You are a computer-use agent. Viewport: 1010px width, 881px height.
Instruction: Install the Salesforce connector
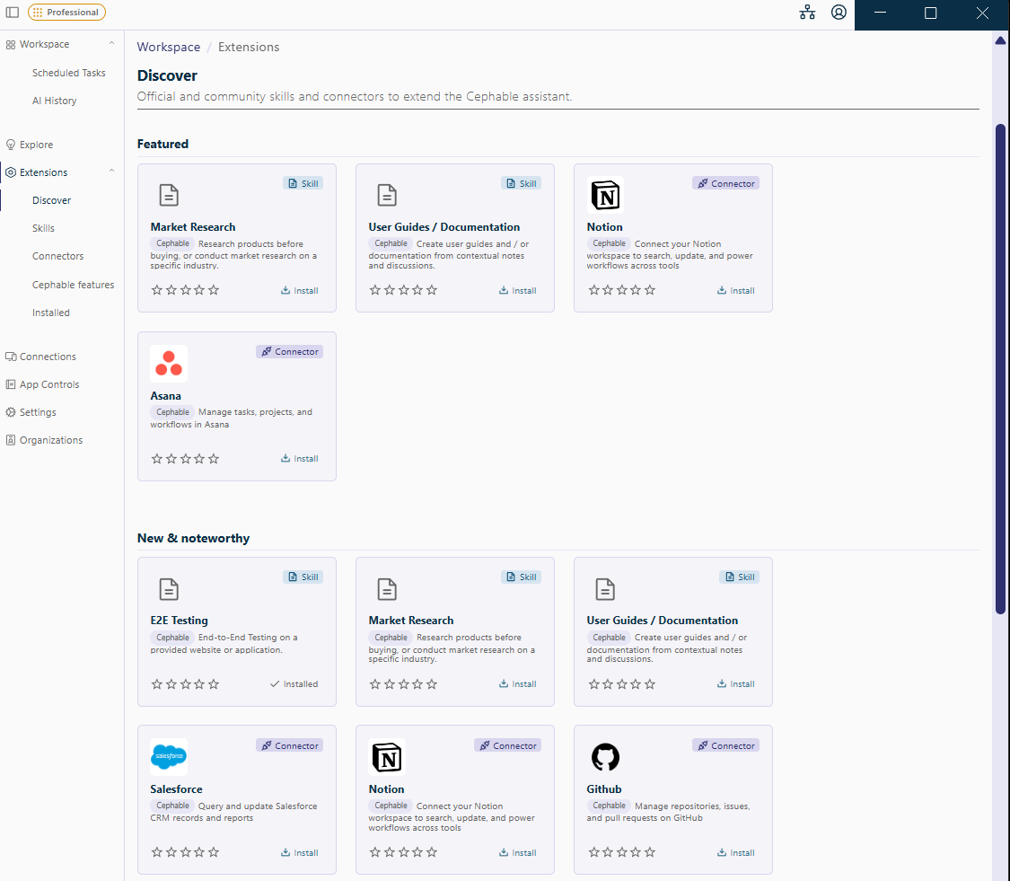click(x=300, y=852)
